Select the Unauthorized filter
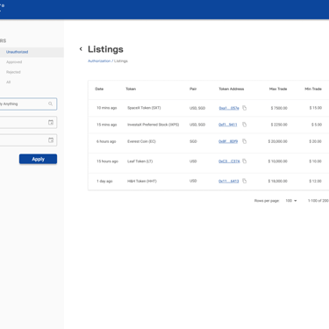The height and width of the screenshot is (329, 329). pos(18,52)
